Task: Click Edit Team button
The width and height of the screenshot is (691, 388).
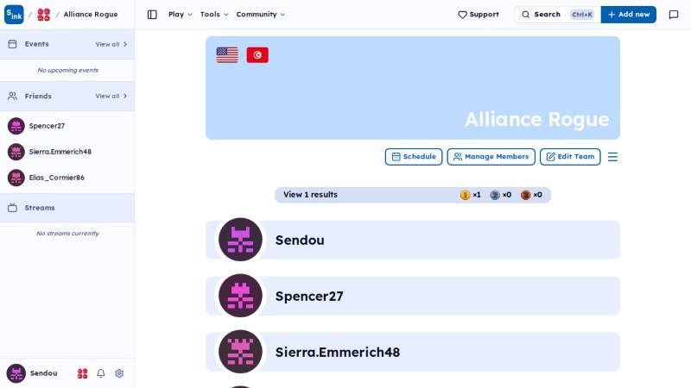Action: click(570, 157)
